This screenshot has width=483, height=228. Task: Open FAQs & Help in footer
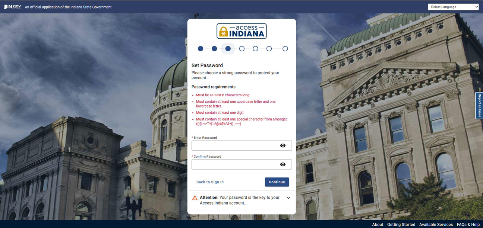468,225
